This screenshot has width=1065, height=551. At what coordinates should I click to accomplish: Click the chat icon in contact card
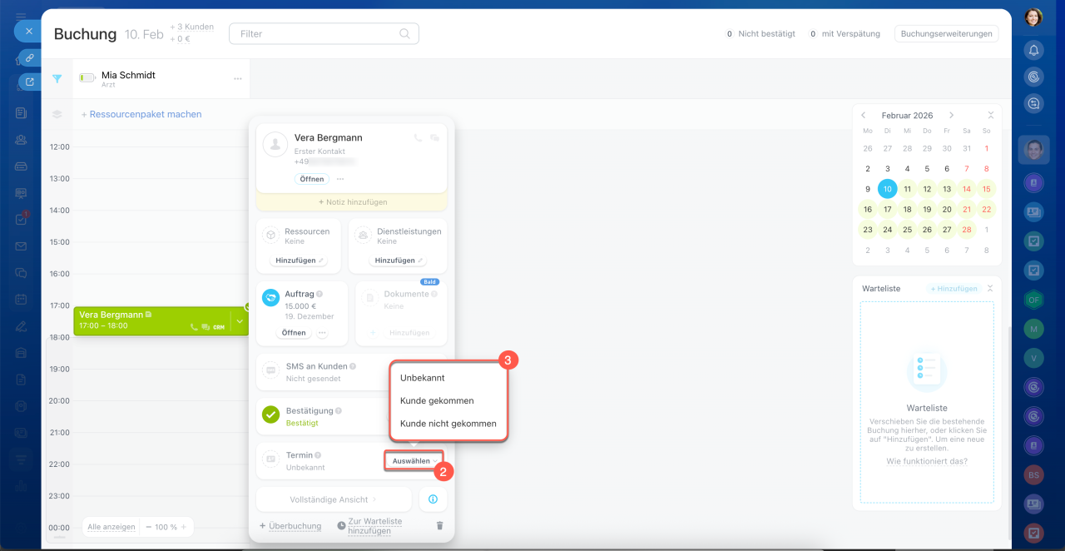click(434, 138)
